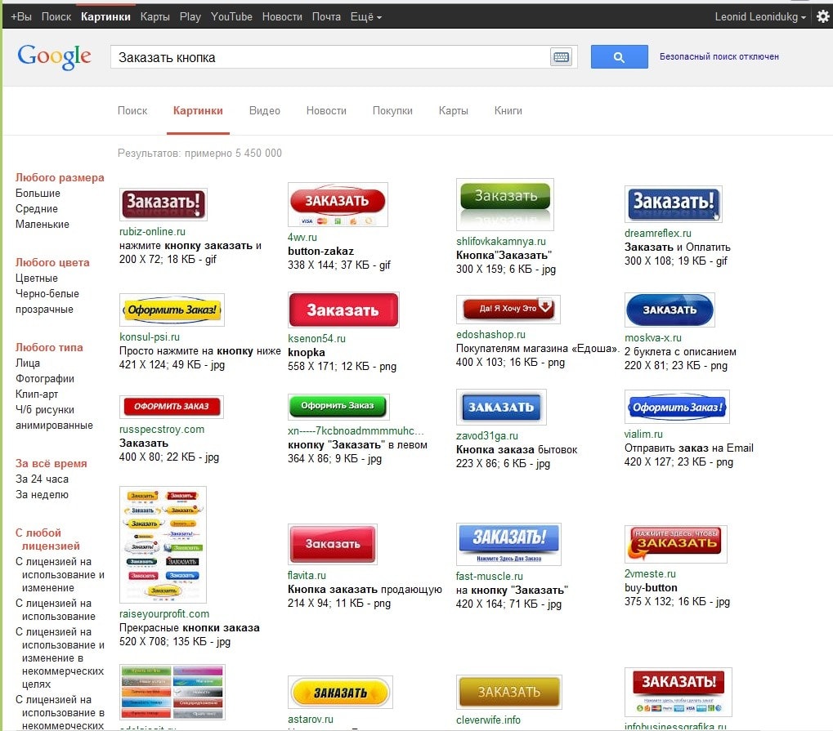Open the green Заказать shlifovkakamnya.ru thumbnail
This screenshot has width=833, height=731.
coord(505,204)
